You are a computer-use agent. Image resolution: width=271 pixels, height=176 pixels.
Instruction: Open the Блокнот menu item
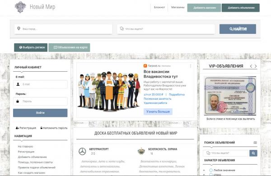(x=159, y=7)
